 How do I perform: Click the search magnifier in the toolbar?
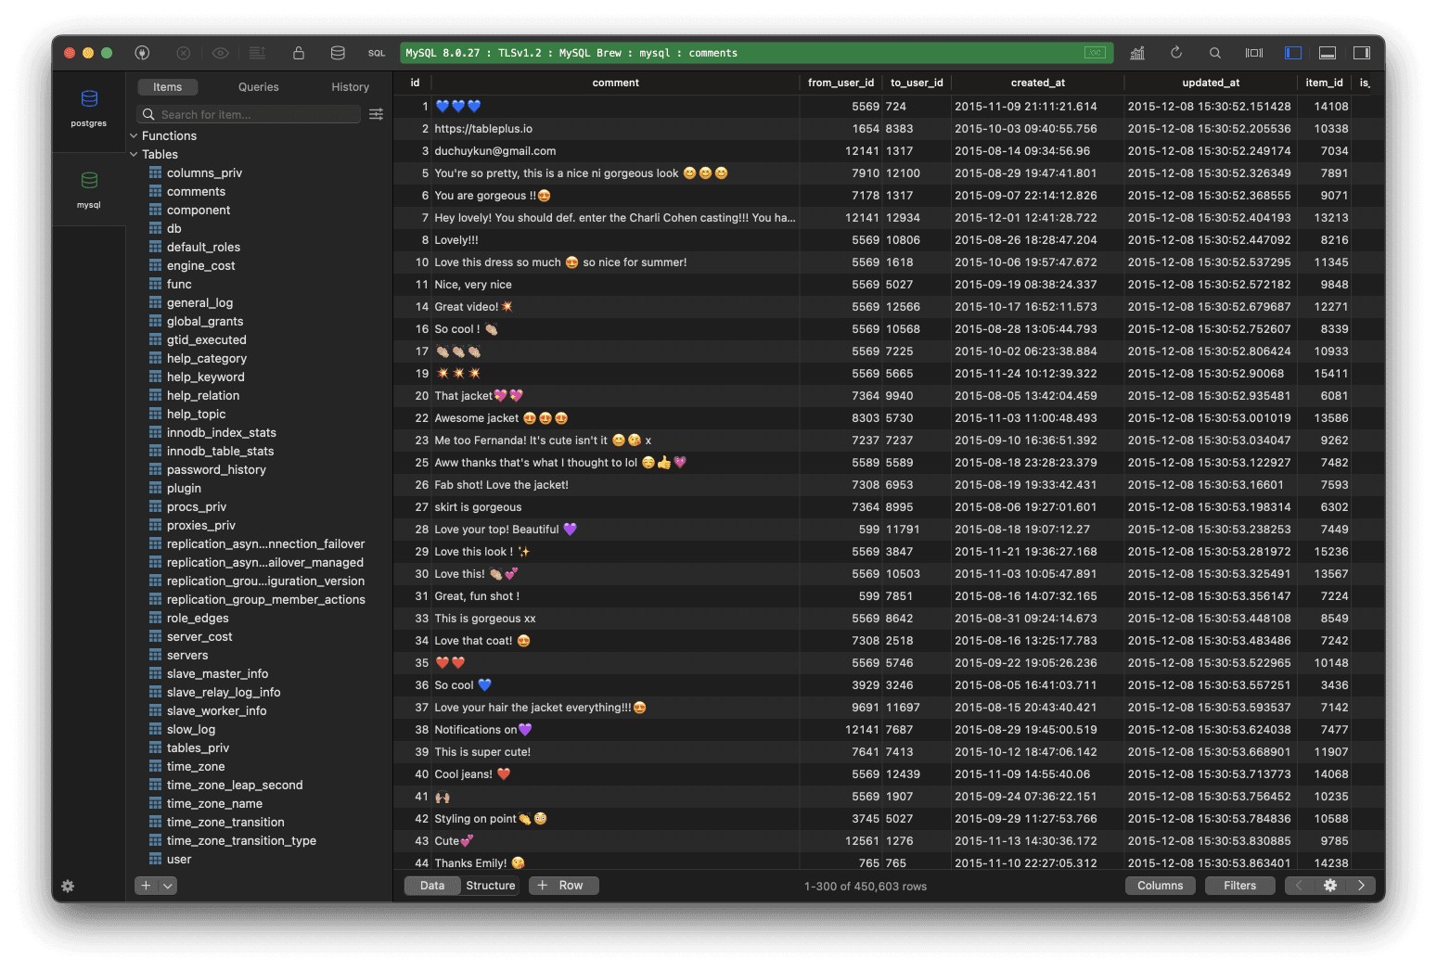[x=1215, y=53]
